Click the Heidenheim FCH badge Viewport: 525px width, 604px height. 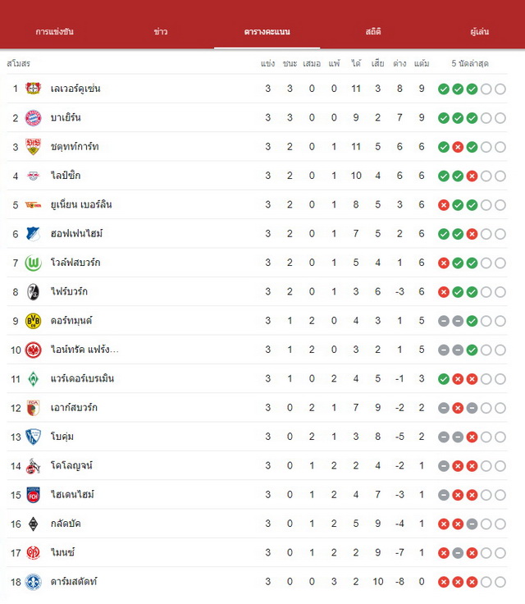33,495
